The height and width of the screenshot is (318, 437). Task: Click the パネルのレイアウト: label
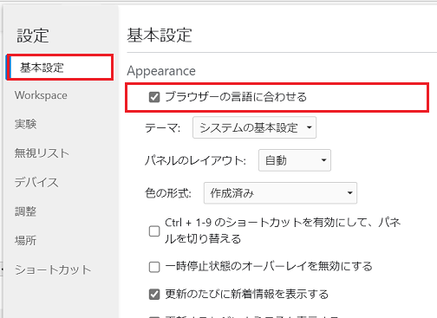coord(195,160)
